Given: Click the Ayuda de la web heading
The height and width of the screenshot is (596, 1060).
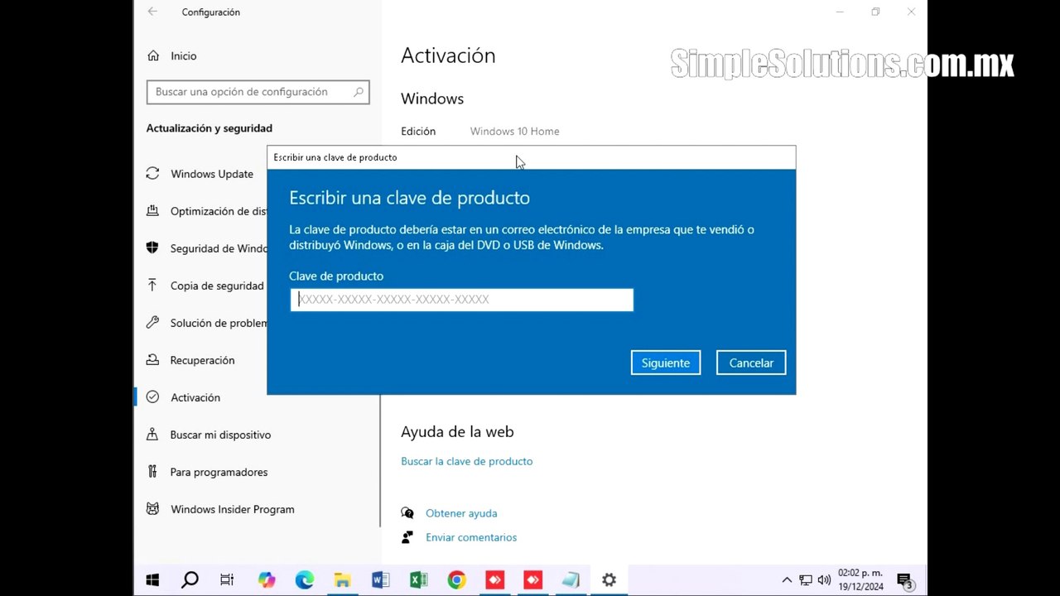Looking at the screenshot, I should pos(457,431).
